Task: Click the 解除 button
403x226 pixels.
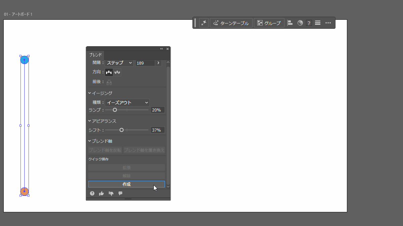Action: point(127,176)
